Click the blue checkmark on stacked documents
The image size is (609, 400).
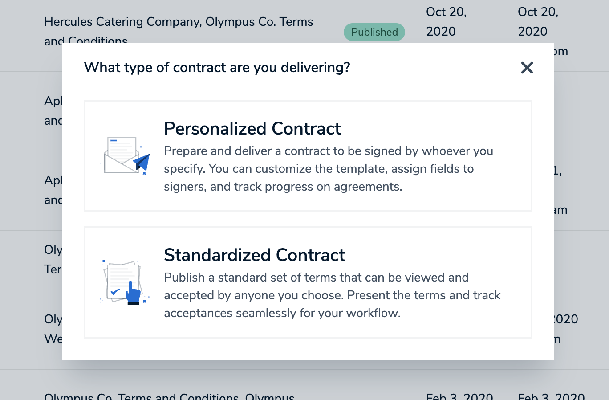[x=115, y=293]
